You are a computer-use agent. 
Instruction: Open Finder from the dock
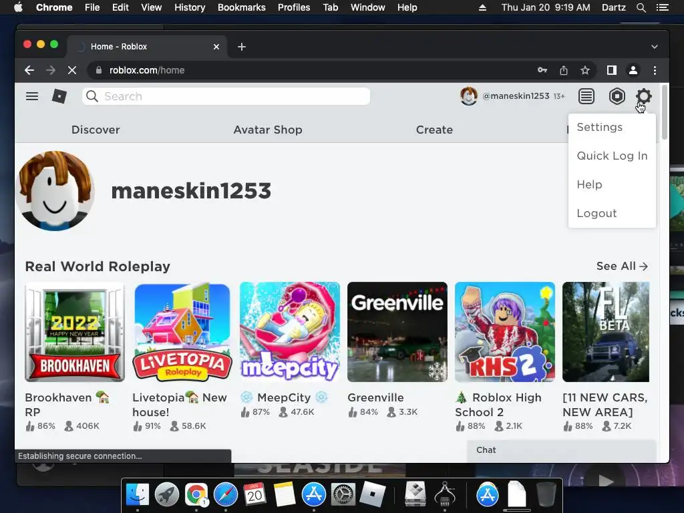point(138,495)
